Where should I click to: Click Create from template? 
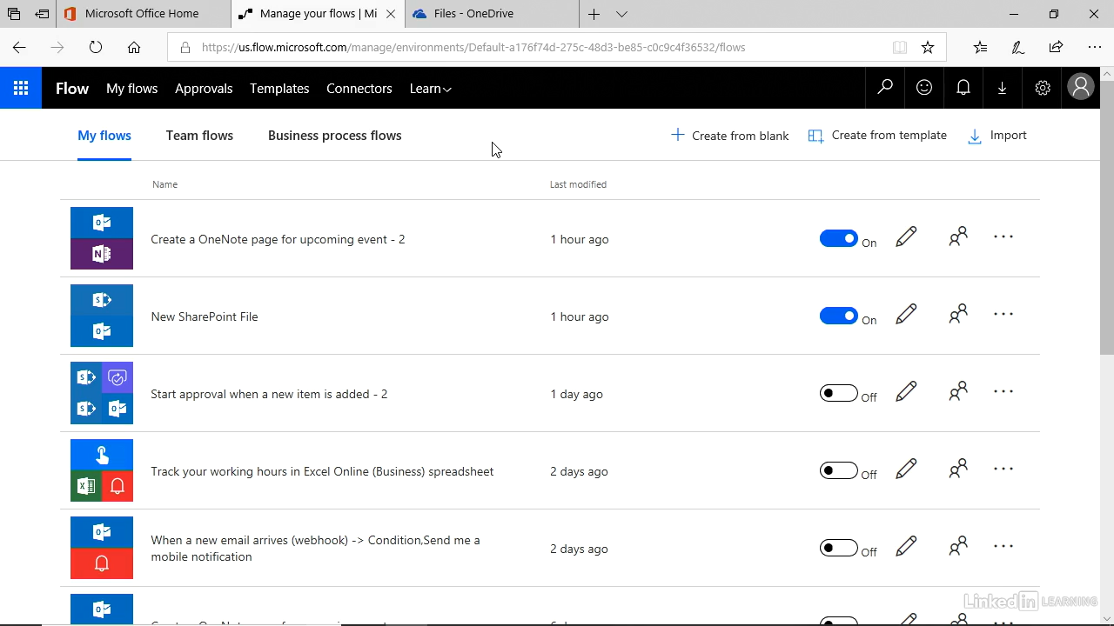click(877, 136)
